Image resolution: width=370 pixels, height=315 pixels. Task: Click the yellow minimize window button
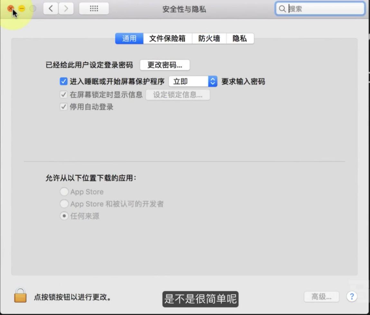21,8
